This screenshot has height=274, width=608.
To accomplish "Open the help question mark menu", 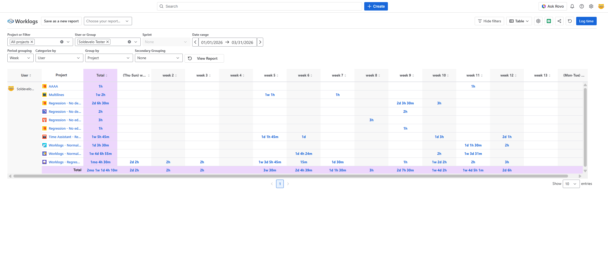I will pyautogui.click(x=582, y=6).
